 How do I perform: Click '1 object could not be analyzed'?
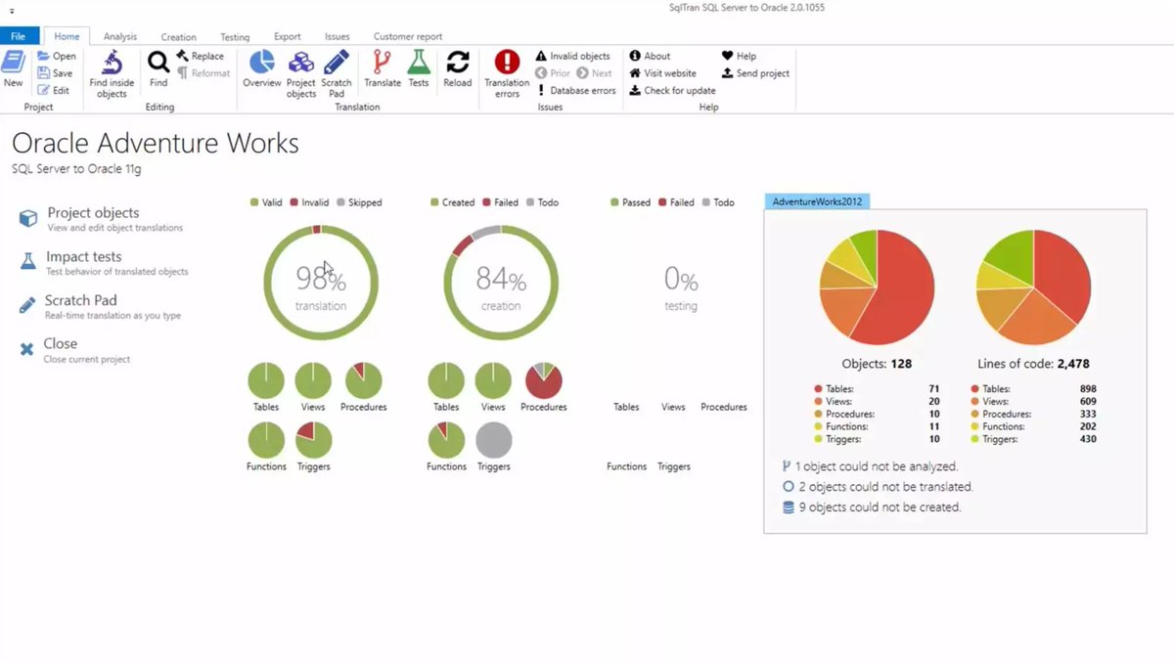pyautogui.click(x=869, y=466)
